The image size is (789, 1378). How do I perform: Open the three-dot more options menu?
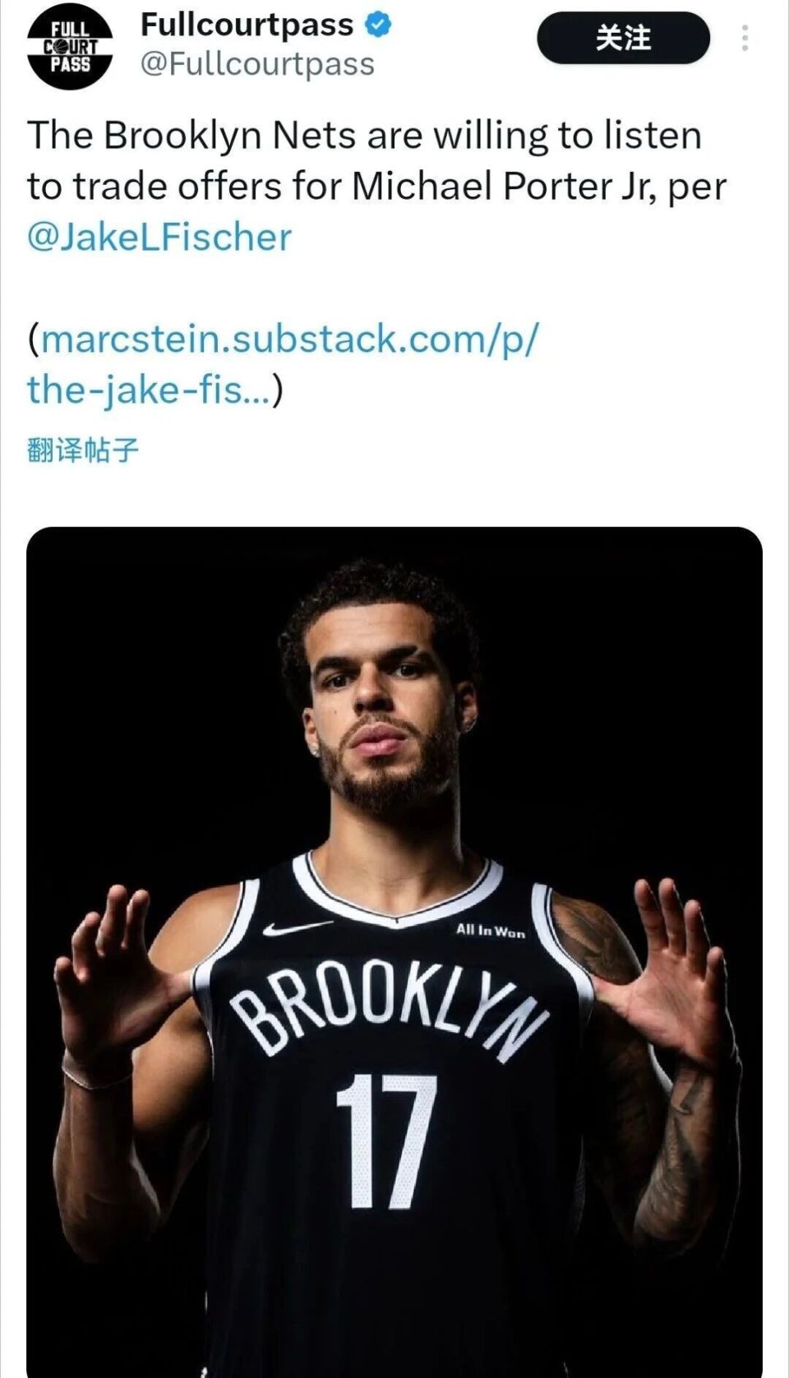pyautogui.click(x=745, y=38)
